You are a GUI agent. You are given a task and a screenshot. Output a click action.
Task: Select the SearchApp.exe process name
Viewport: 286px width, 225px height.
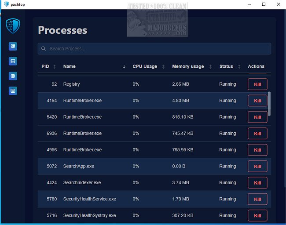[79, 166]
